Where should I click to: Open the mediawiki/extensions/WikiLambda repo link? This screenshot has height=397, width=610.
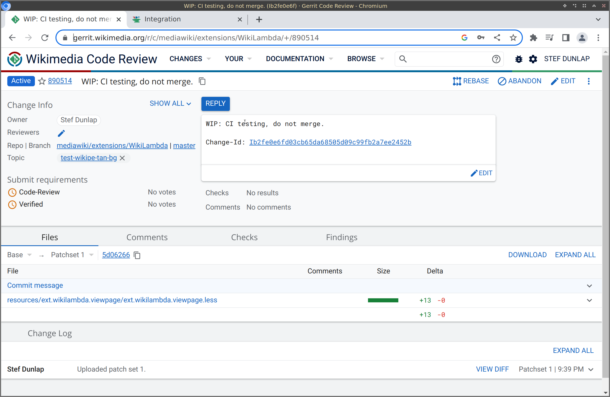click(x=112, y=145)
